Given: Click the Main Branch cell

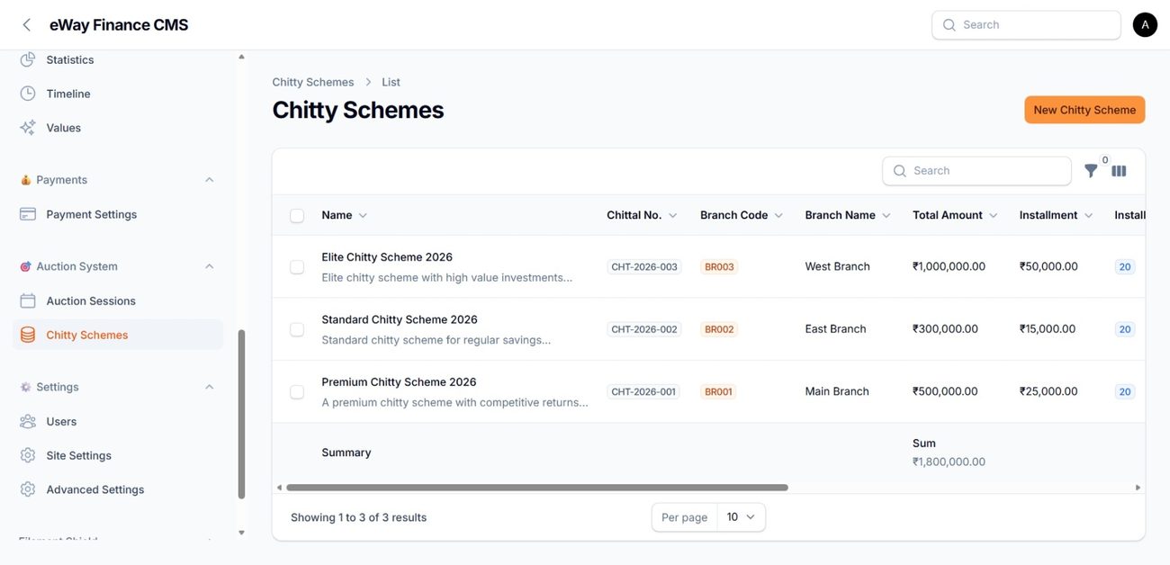Looking at the screenshot, I should click(837, 391).
